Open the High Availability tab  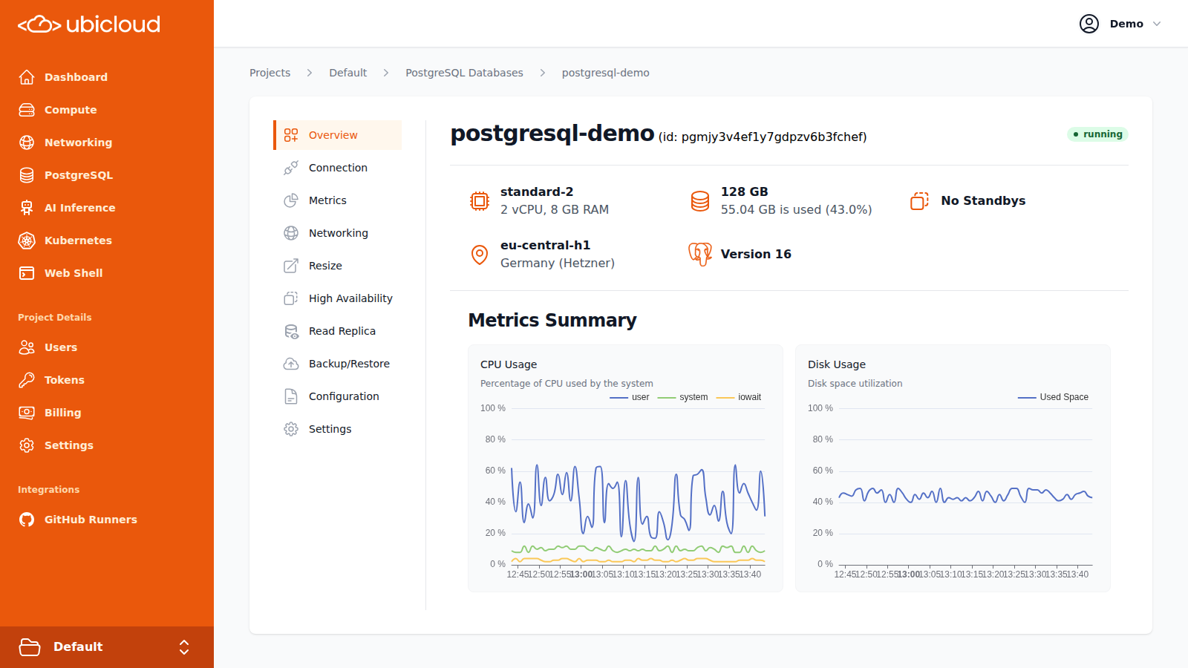338,298
